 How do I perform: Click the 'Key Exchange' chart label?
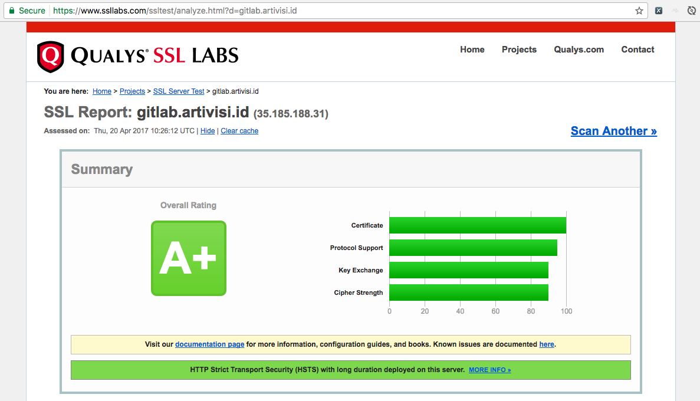point(361,270)
